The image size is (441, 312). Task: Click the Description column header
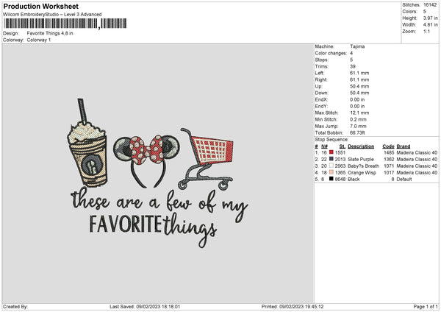[361, 146]
